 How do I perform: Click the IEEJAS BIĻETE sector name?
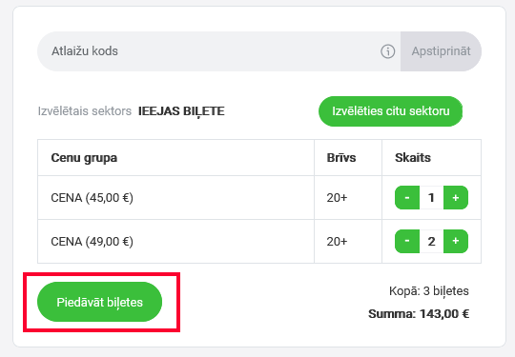point(181,111)
